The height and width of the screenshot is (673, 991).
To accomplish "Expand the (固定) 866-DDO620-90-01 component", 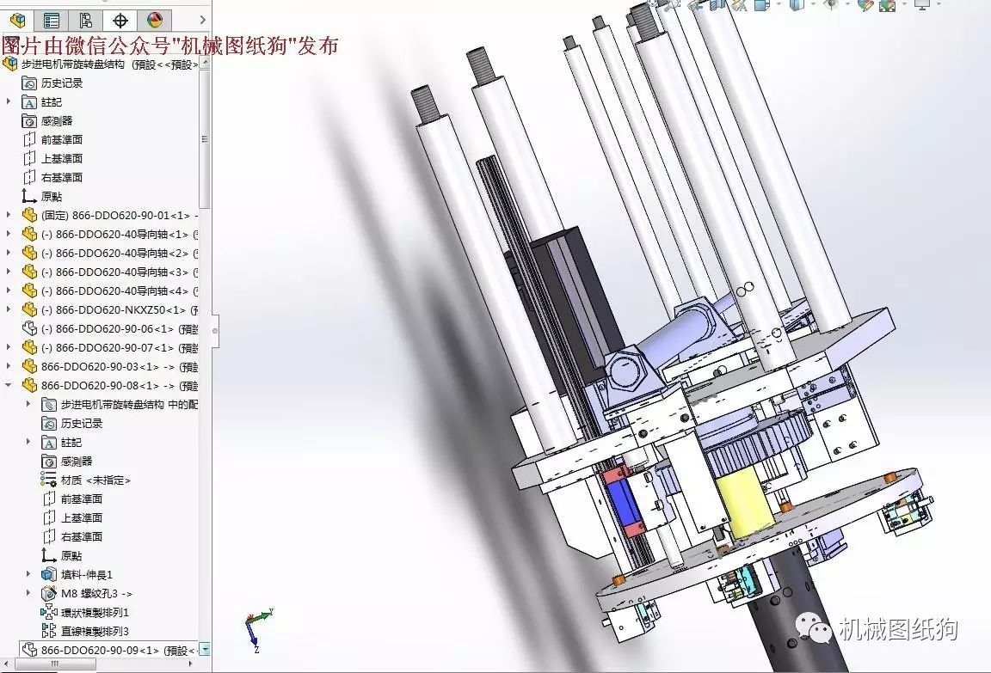I will 9,215.
